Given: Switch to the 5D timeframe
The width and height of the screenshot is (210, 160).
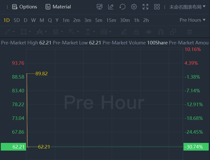Looking at the screenshot, I should tap(17, 20).
